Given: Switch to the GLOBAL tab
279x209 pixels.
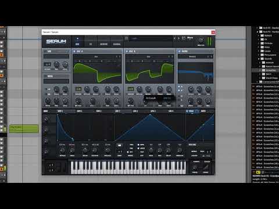Looking at the screenshot, I should (117, 44).
